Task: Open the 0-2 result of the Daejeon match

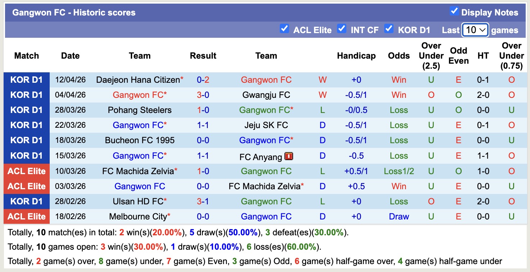Action: (x=203, y=80)
